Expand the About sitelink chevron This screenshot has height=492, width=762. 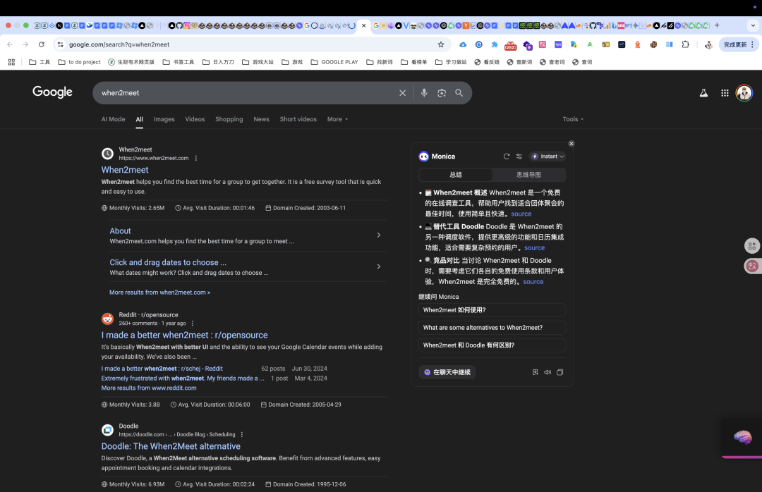point(379,235)
